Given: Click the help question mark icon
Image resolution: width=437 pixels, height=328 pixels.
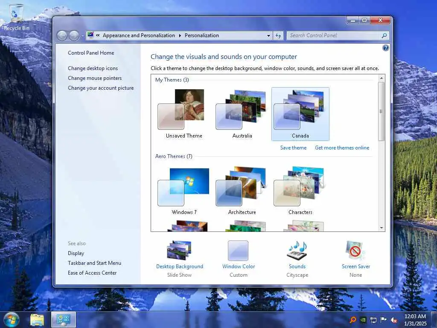Looking at the screenshot, I should pyautogui.click(x=385, y=48).
